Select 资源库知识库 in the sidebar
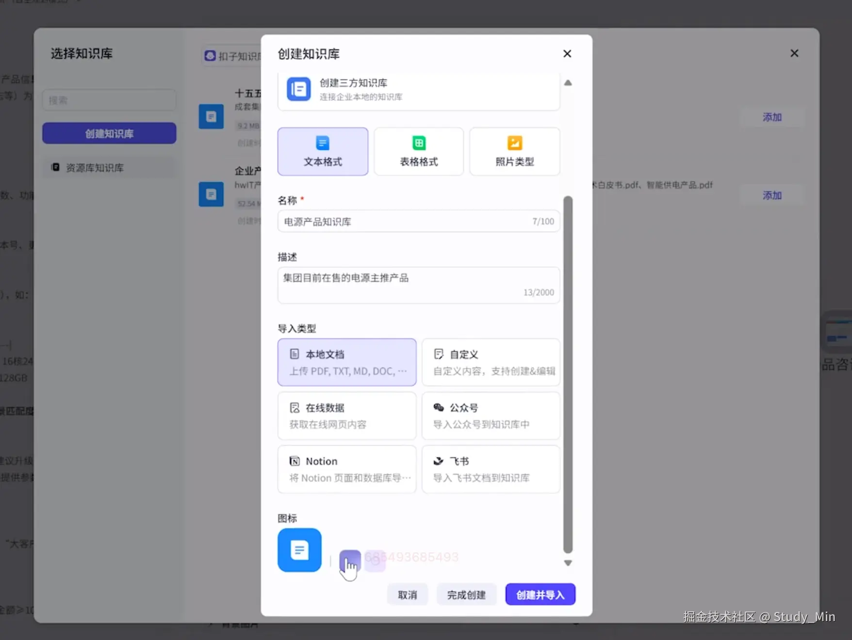852x640 pixels. pos(109,167)
